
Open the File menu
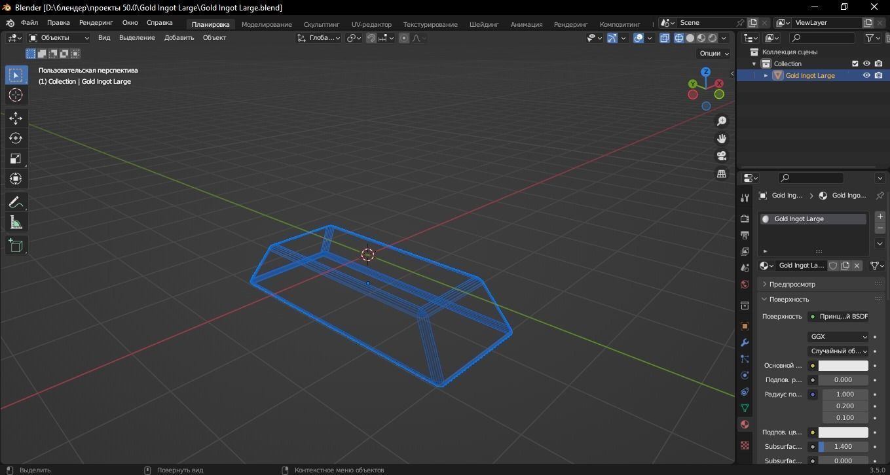pyautogui.click(x=29, y=23)
